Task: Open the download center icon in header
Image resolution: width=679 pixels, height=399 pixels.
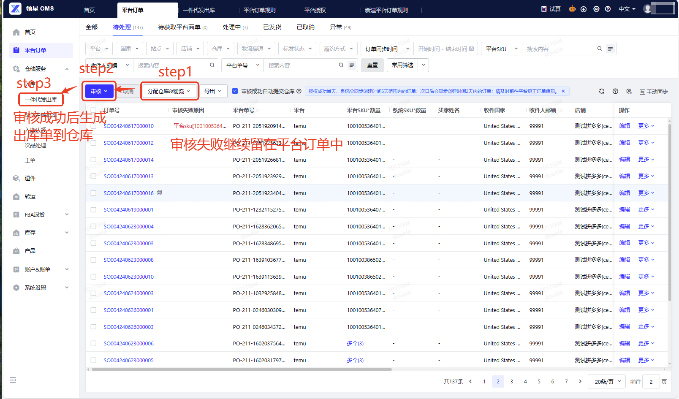Action: pos(584,9)
